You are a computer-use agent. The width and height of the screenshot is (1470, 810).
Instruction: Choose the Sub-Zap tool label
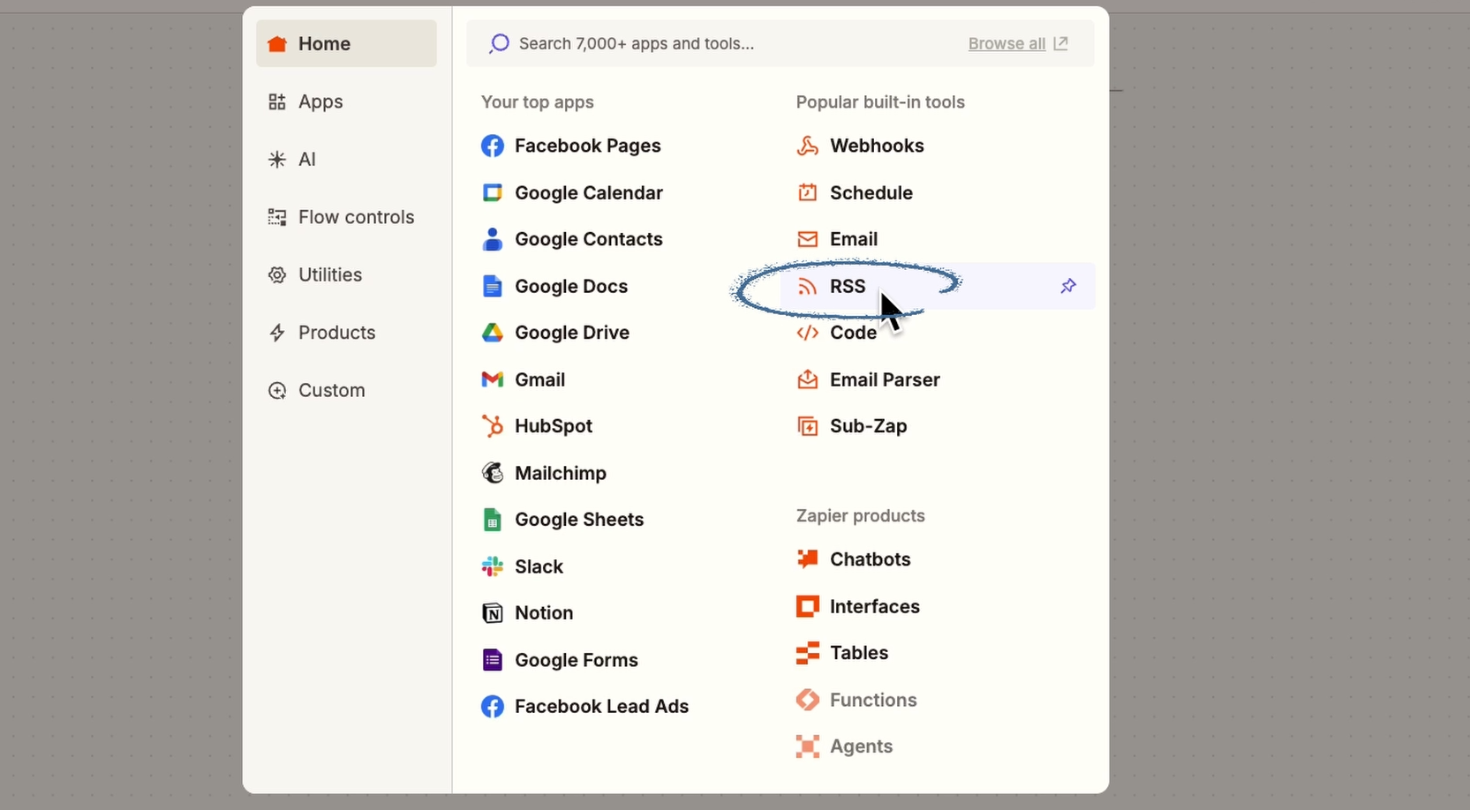869,426
